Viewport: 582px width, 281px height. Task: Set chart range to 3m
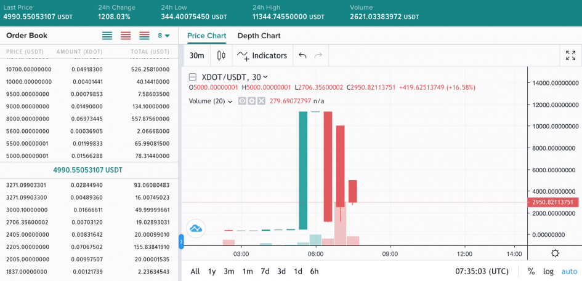tap(229, 271)
